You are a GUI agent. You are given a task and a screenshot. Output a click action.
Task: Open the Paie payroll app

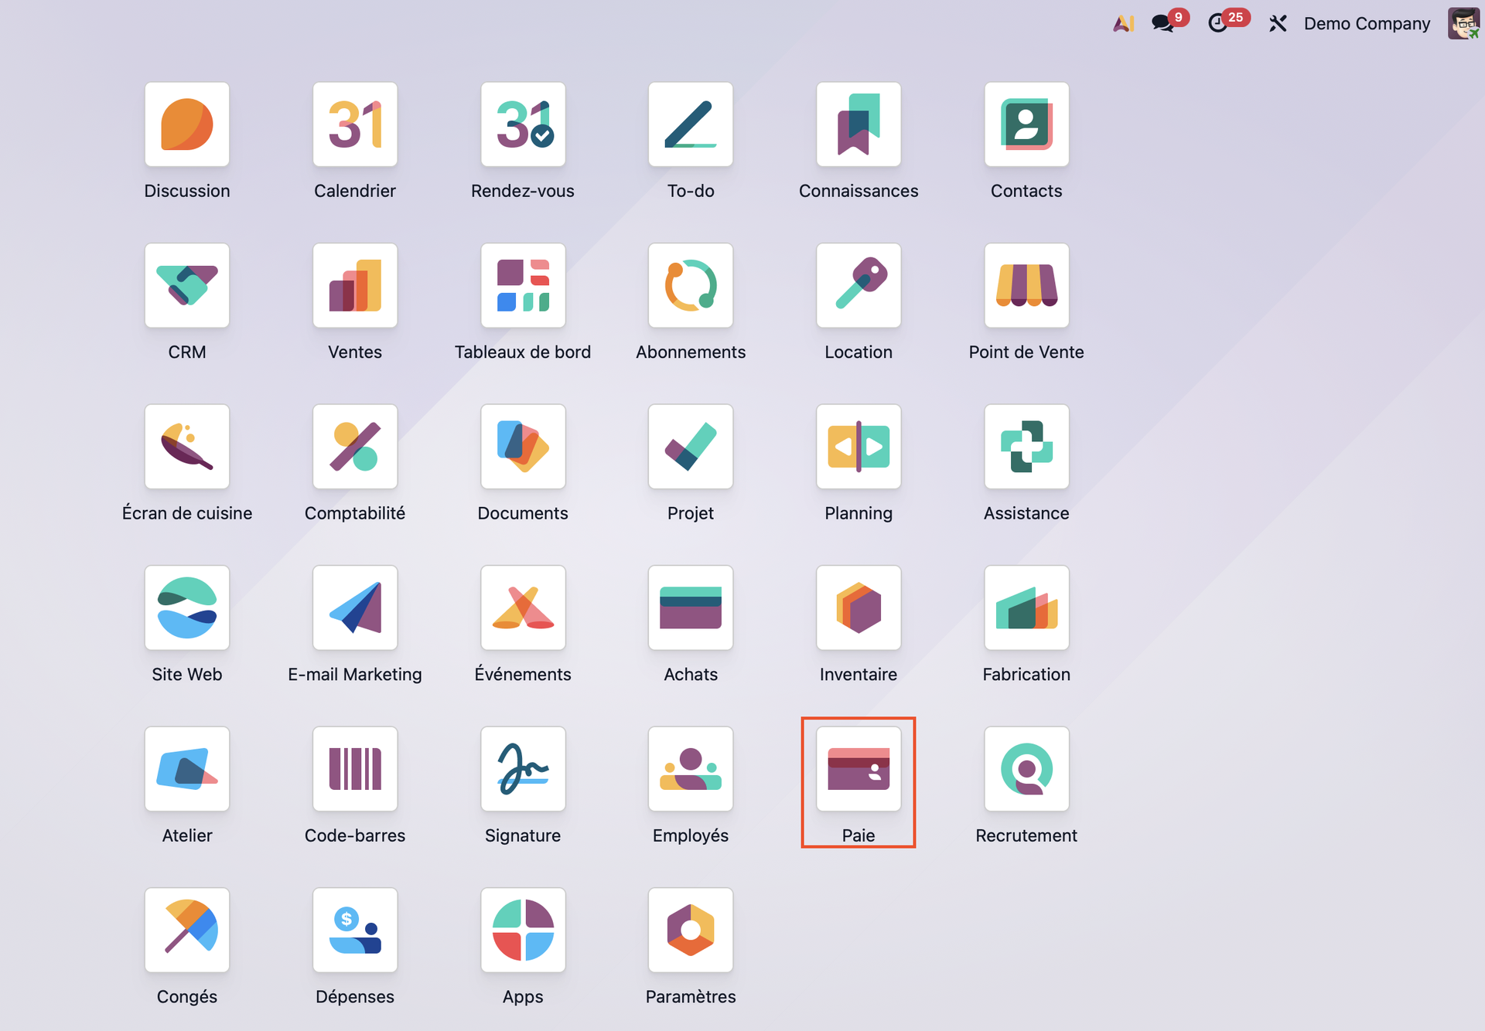coord(858,769)
